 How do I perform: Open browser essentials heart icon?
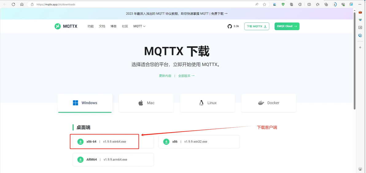tap(343, 4)
